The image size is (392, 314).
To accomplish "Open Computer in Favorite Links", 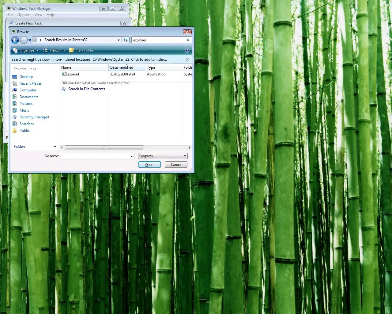I will 28,90.
